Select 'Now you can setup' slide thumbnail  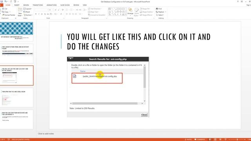(16, 119)
